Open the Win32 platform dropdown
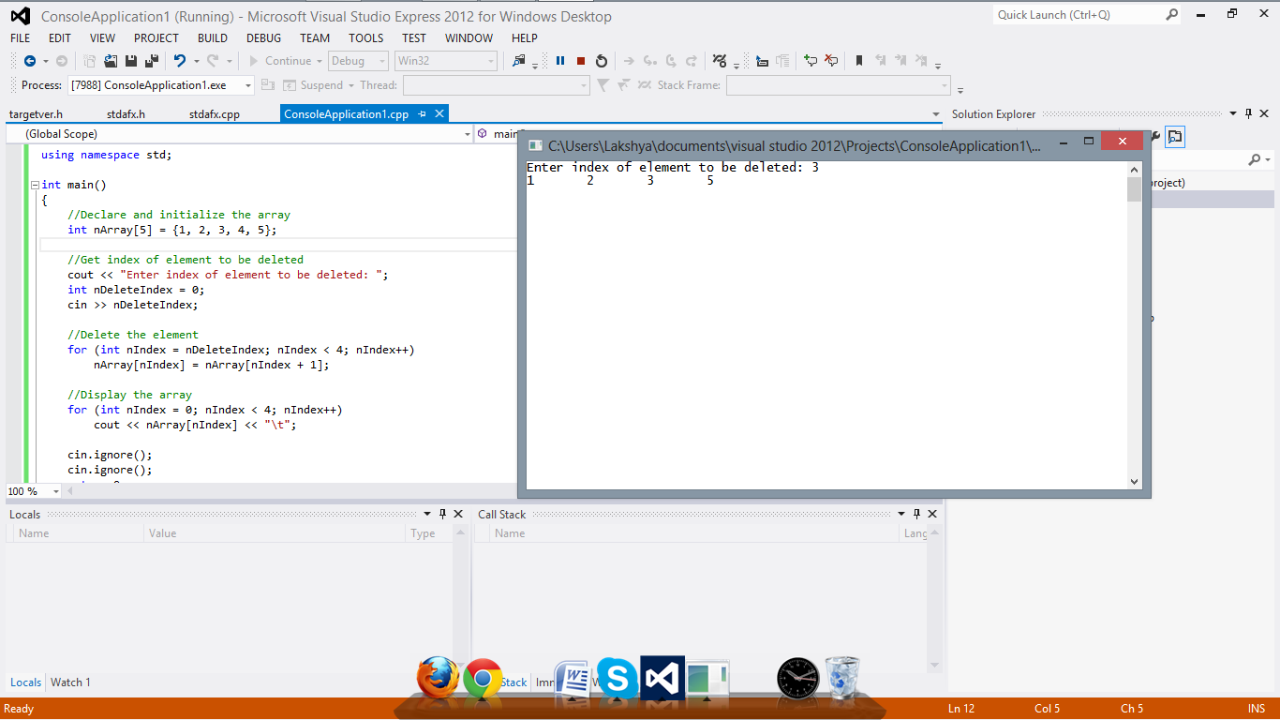Image resolution: width=1280 pixels, height=720 pixels. pyautogui.click(x=445, y=60)
